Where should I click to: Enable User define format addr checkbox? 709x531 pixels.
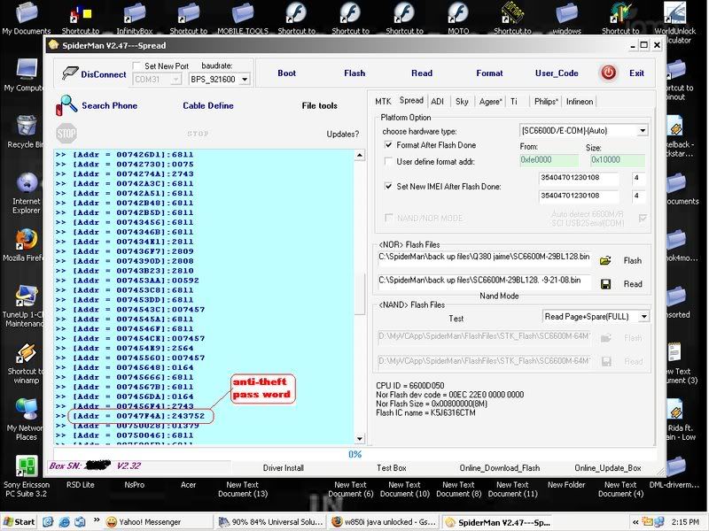click(388, 161)
